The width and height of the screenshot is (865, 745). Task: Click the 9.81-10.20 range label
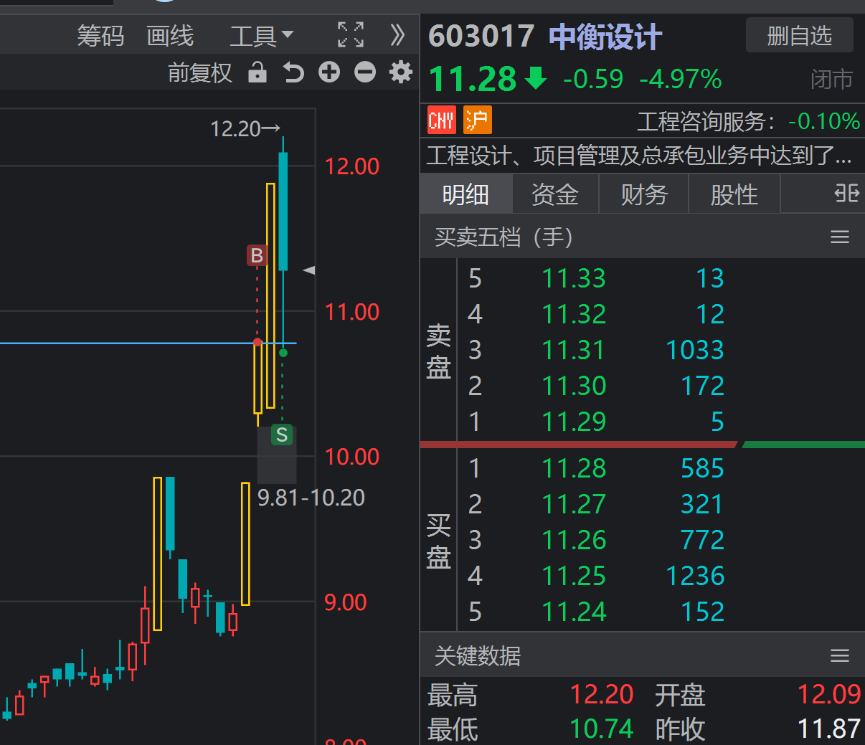coord(311,498)
